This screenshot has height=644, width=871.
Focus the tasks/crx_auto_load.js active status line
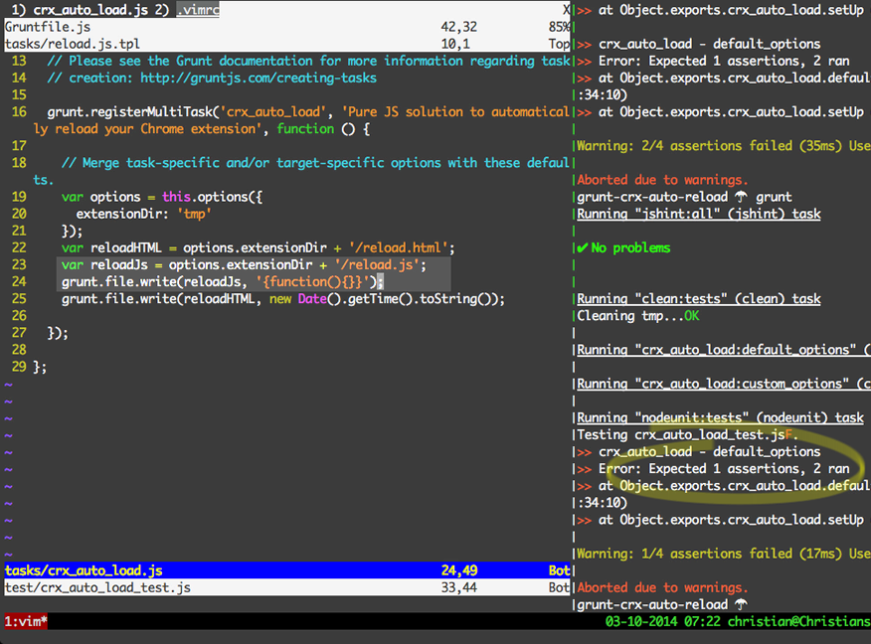click(287, 570)
